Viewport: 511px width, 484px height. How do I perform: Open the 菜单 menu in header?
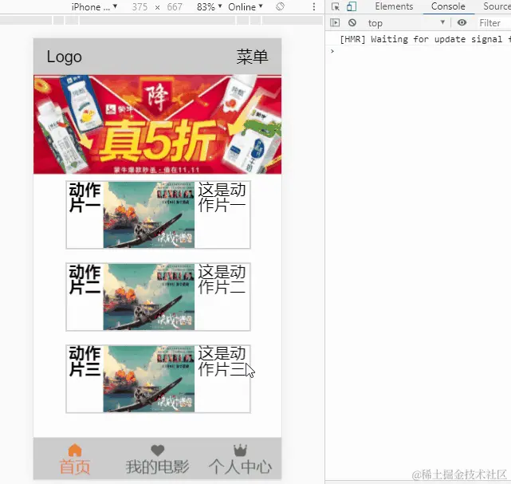[x=252, y=57]
